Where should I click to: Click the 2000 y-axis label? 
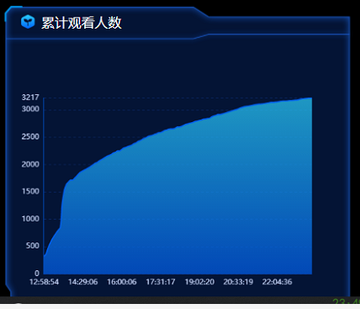pyautogui.click(x=30, y=164)
